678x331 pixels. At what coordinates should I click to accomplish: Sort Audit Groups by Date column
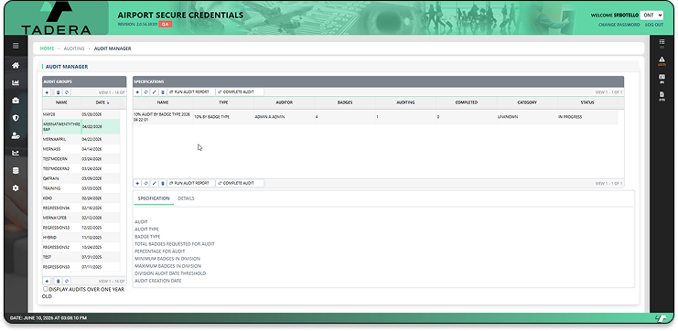click(102, 102)
